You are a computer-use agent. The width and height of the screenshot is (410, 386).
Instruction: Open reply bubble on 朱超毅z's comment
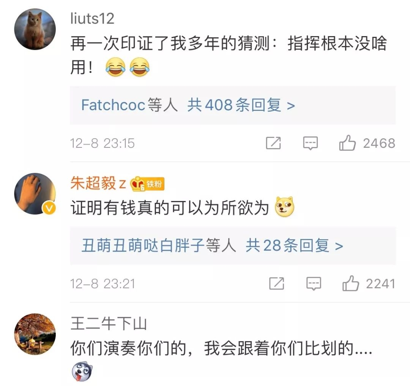click(x=314, y=284)
